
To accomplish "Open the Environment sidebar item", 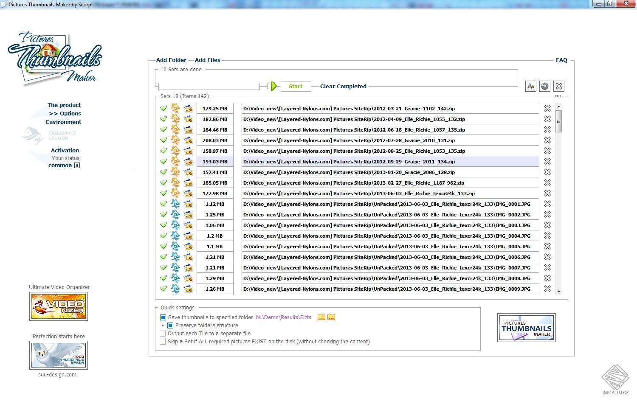I will (x=64, y=122).
